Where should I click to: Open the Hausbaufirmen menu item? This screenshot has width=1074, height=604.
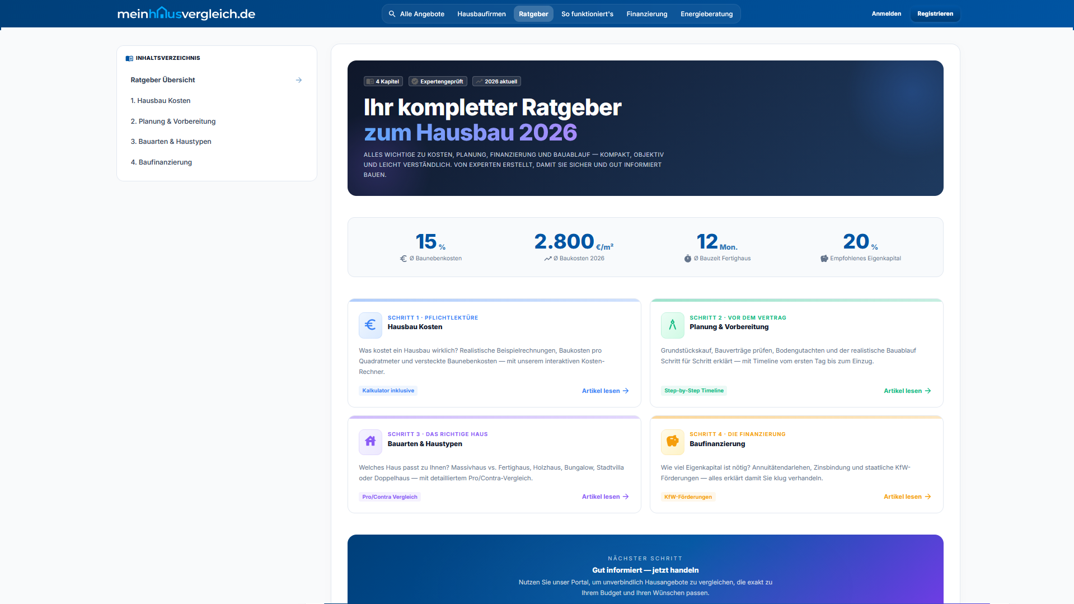pyautogui.click(x=481, y=14)
